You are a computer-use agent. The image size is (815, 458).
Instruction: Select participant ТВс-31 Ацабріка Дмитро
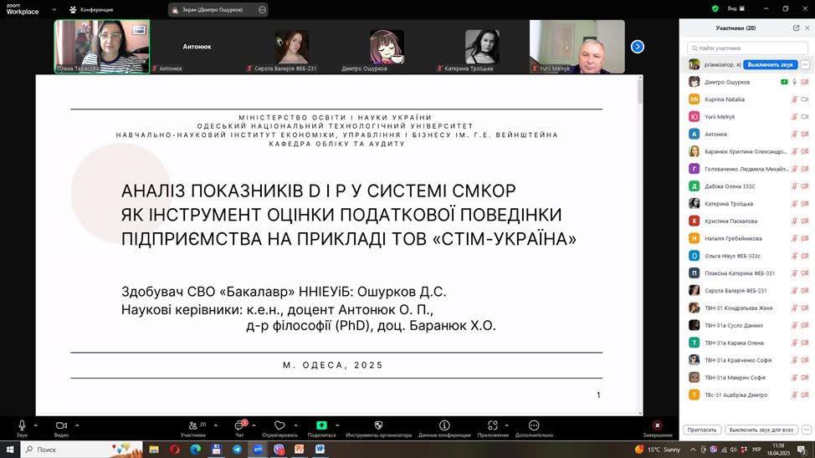tap(746, 394)
